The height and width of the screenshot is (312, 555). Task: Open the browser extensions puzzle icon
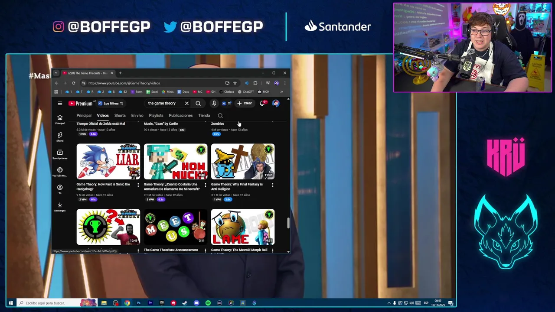pyautogui.click(x=255, y=83)
